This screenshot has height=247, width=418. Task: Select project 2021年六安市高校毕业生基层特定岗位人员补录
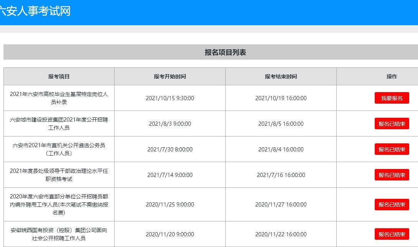pyautogui.click(x=59, y=98)
